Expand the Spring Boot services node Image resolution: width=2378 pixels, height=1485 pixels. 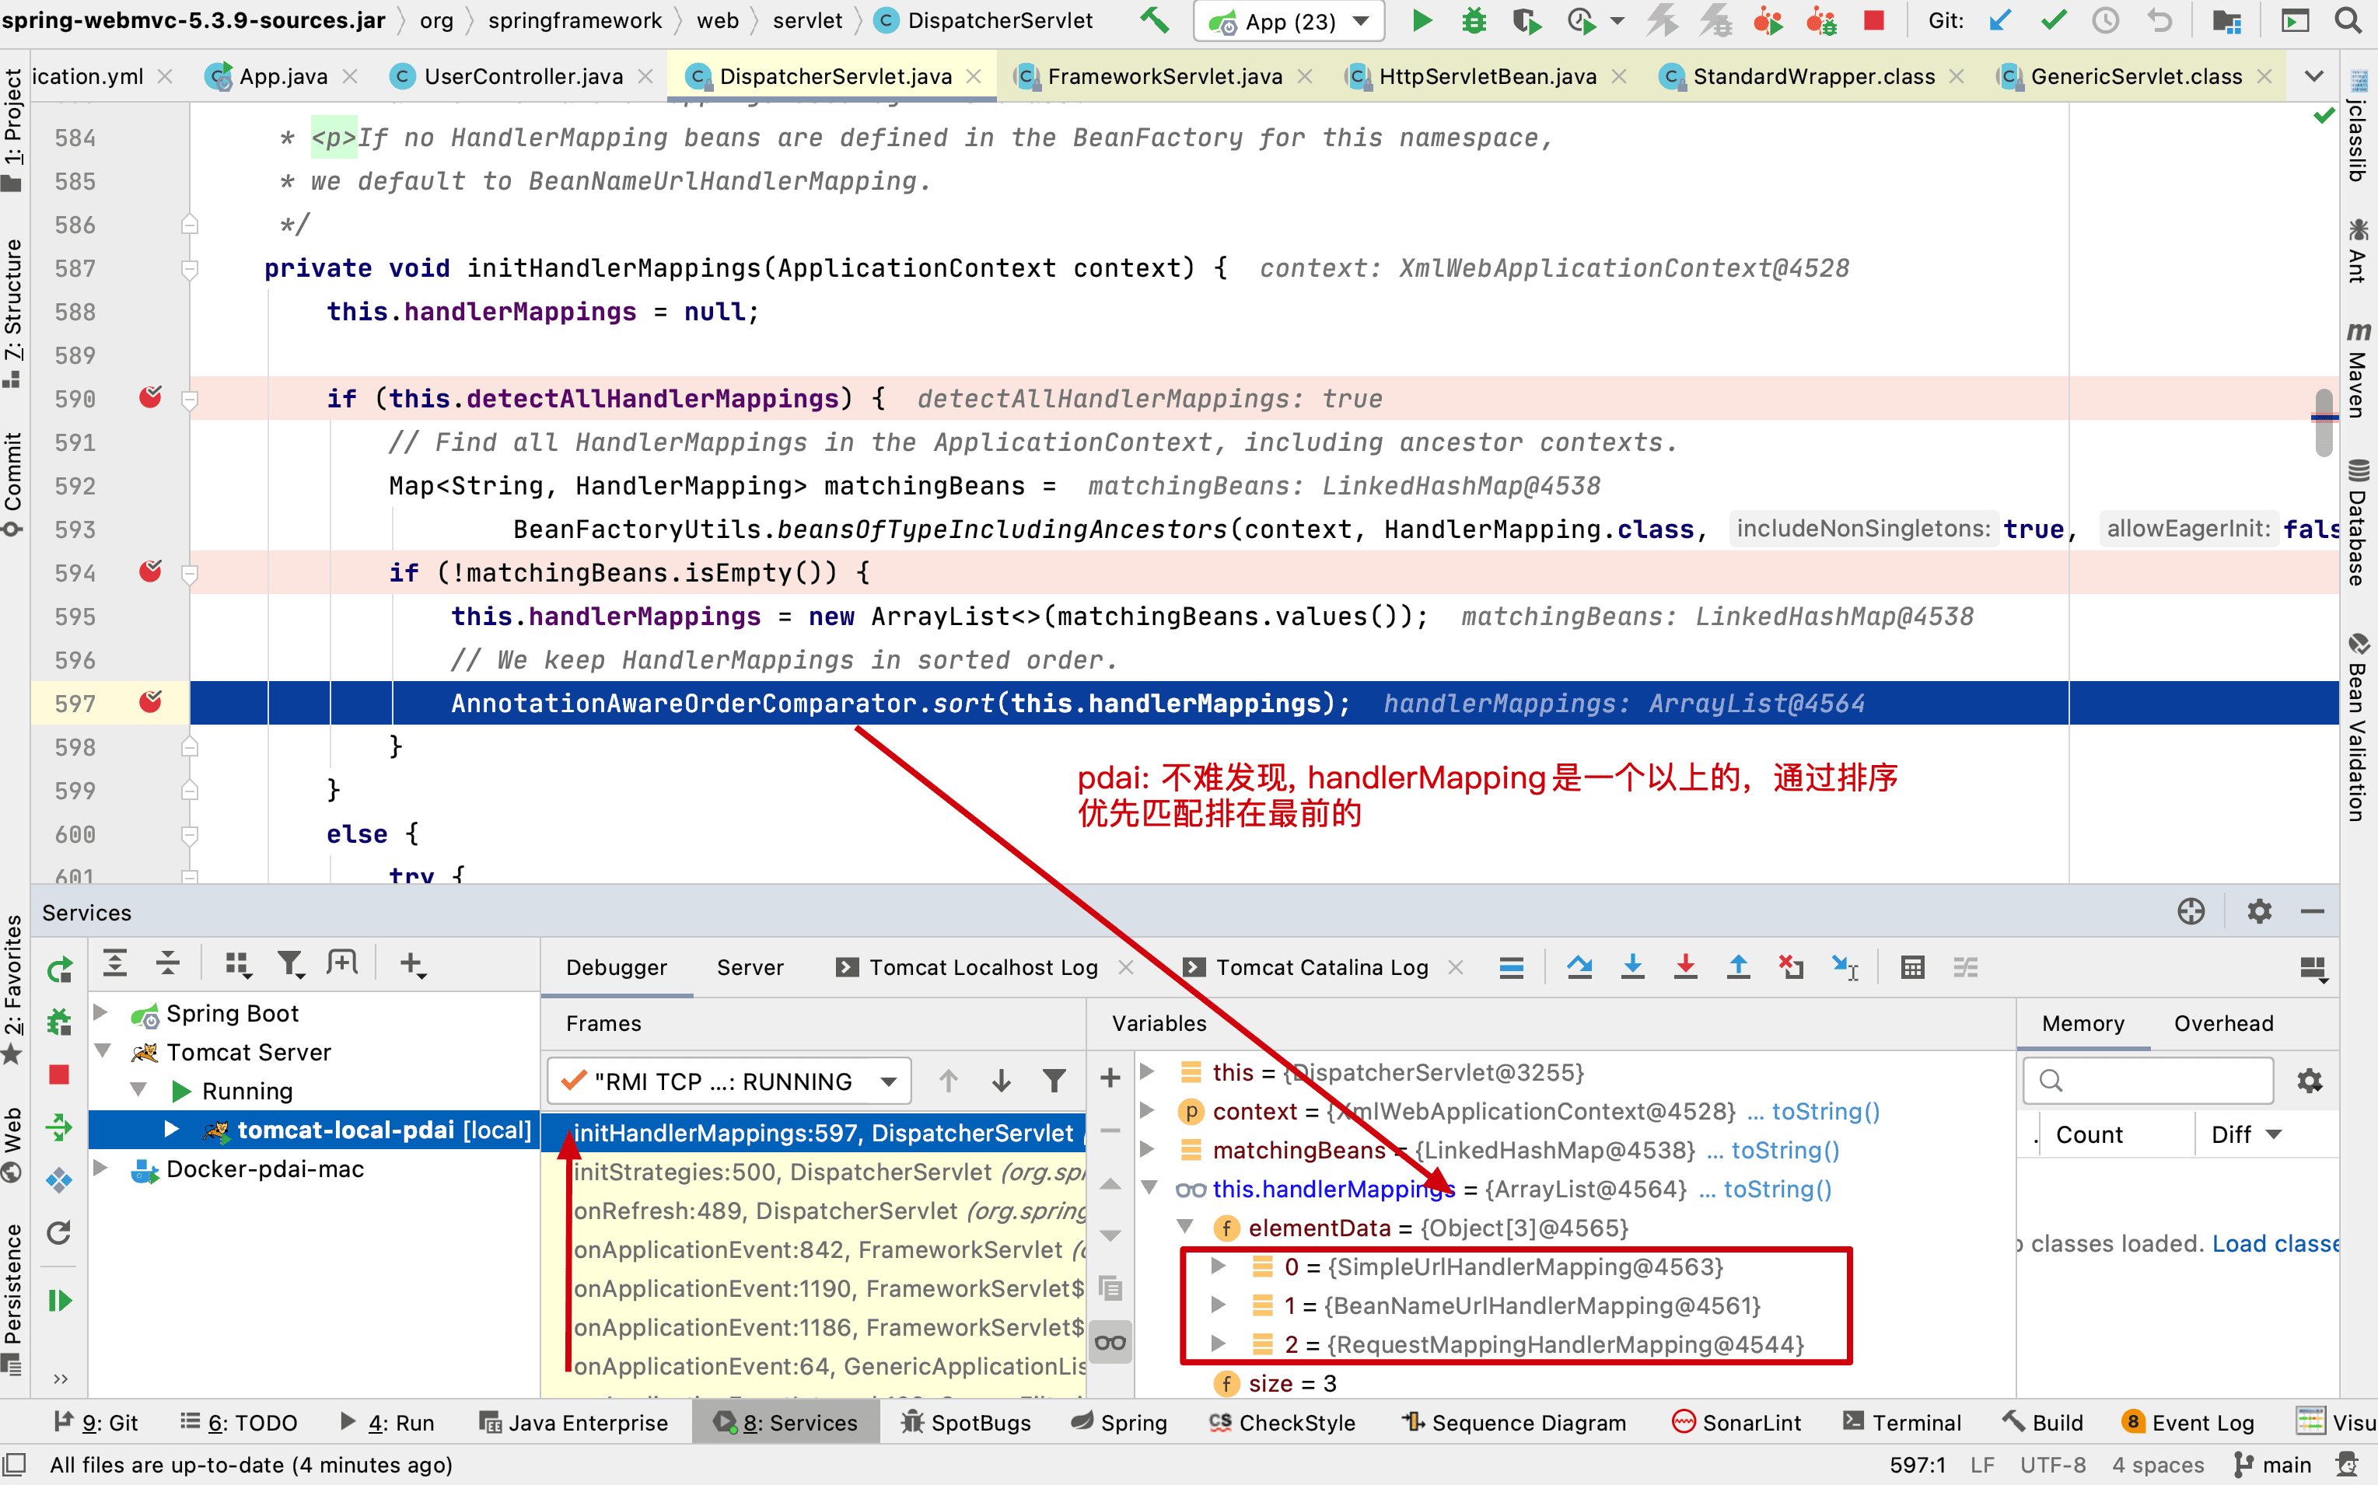pyautogui.click(x=100, y=1012)
